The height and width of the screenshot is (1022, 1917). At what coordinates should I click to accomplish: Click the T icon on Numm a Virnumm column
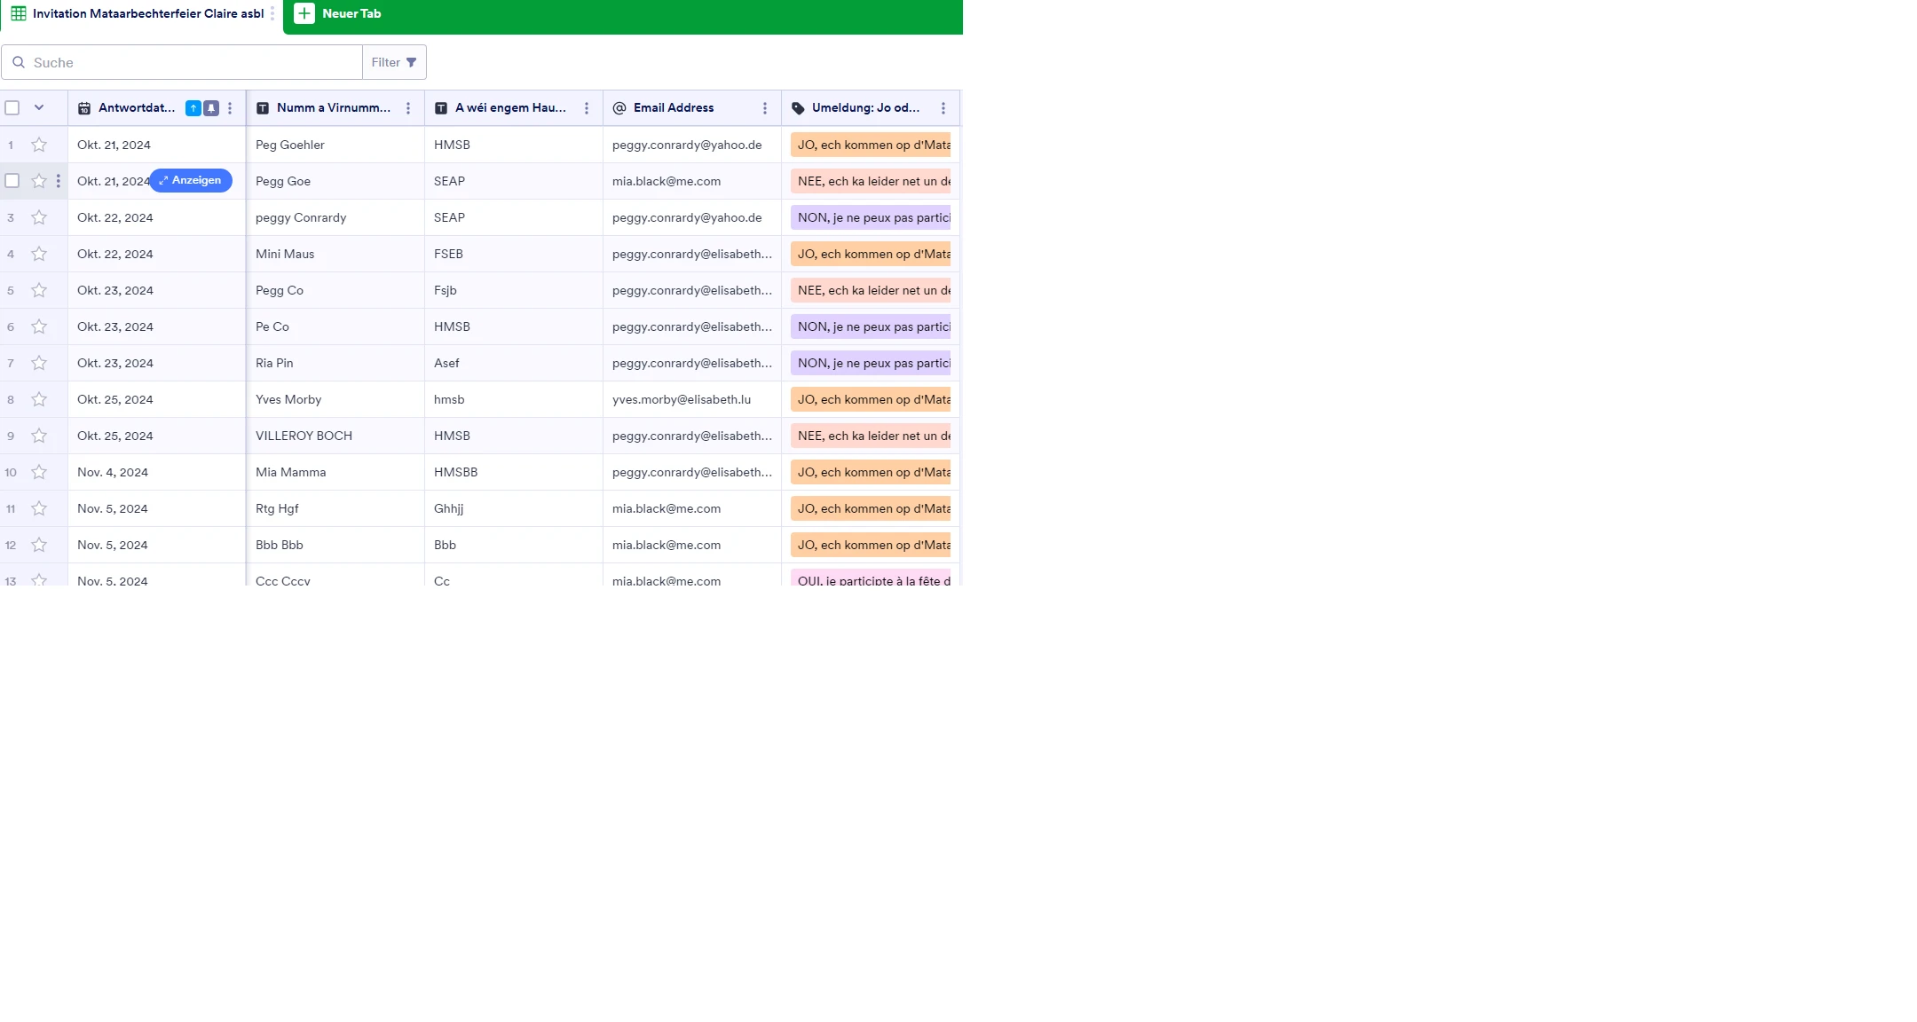pyautogui.click(x=264, y=107)
